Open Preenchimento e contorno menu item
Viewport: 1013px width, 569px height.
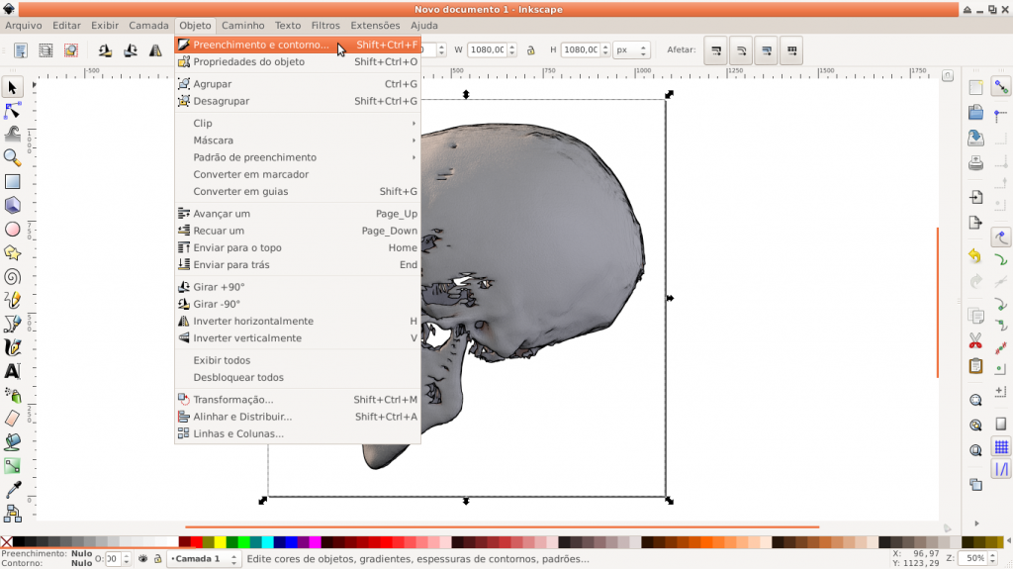[298, 45]
